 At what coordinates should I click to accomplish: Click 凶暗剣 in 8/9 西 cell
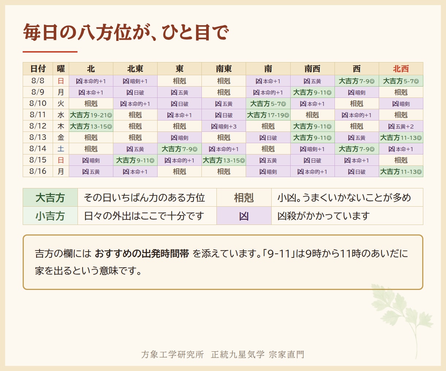357,92
